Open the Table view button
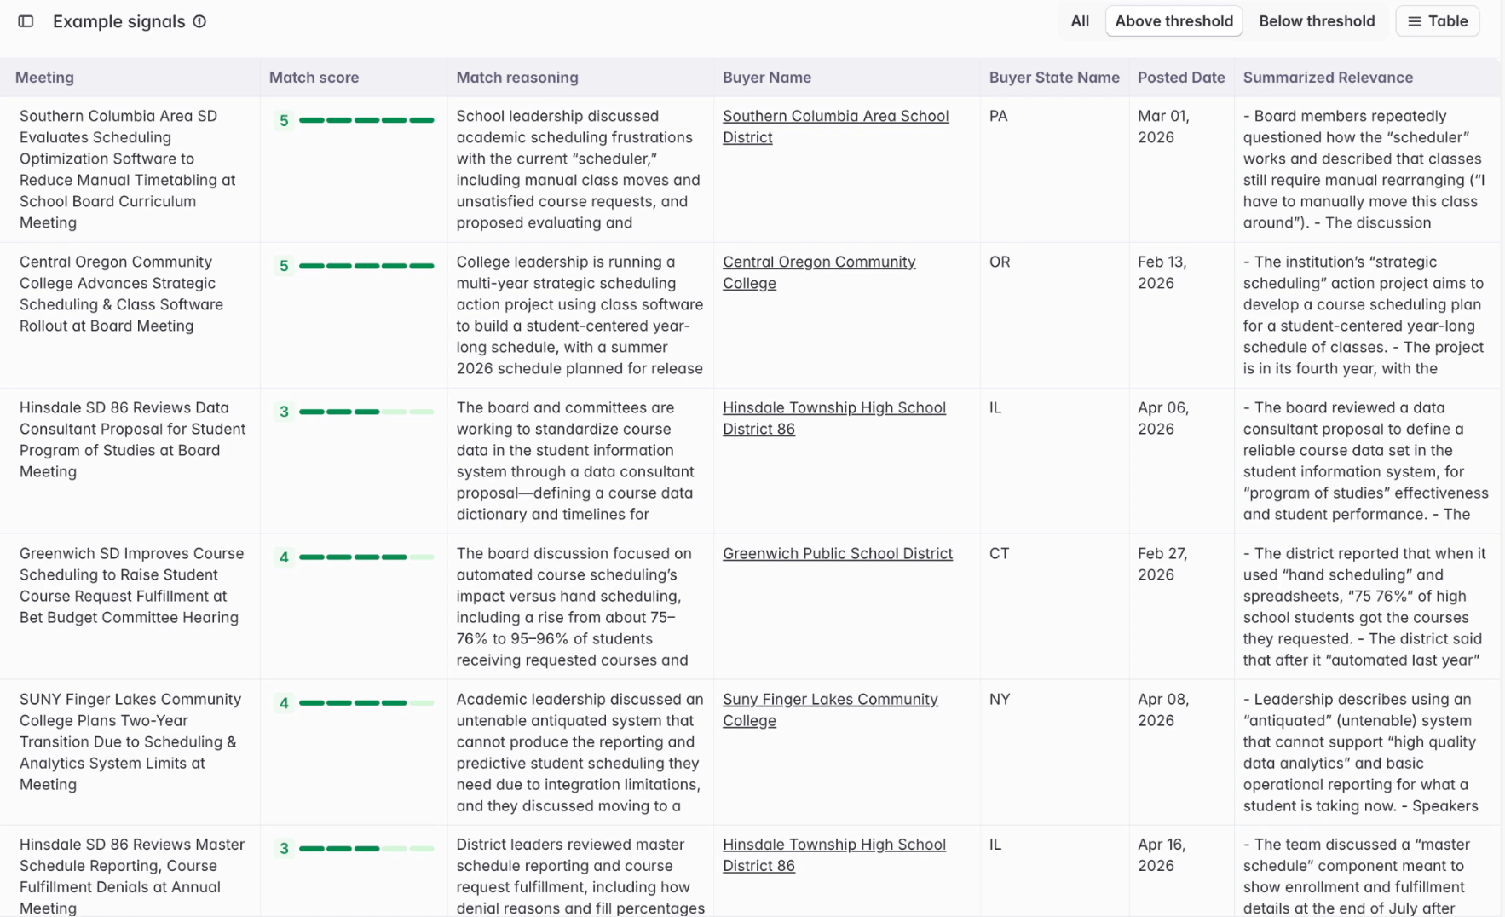 click(1438, 21)
